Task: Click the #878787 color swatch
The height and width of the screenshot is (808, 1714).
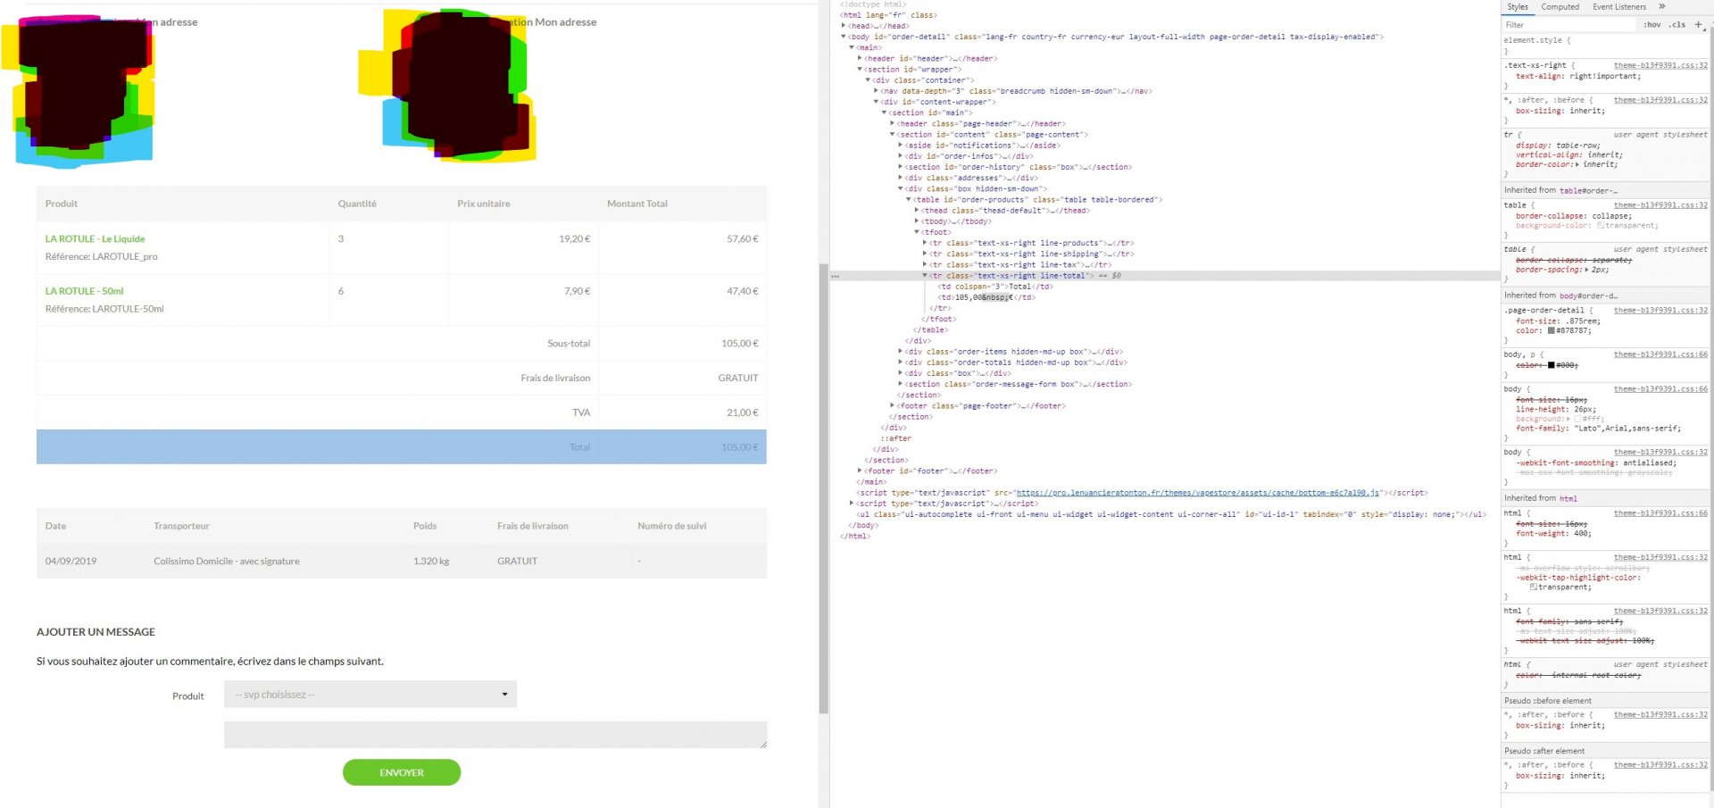Action: pyautogui.click(x=1552, y=330)
